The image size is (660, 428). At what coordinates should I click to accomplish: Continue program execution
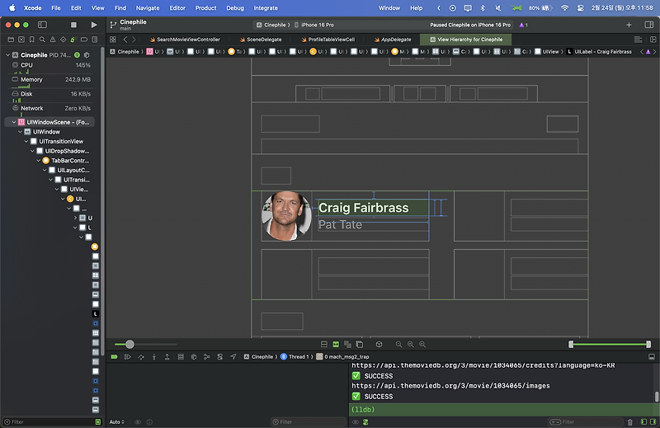[x=128, y=357]
